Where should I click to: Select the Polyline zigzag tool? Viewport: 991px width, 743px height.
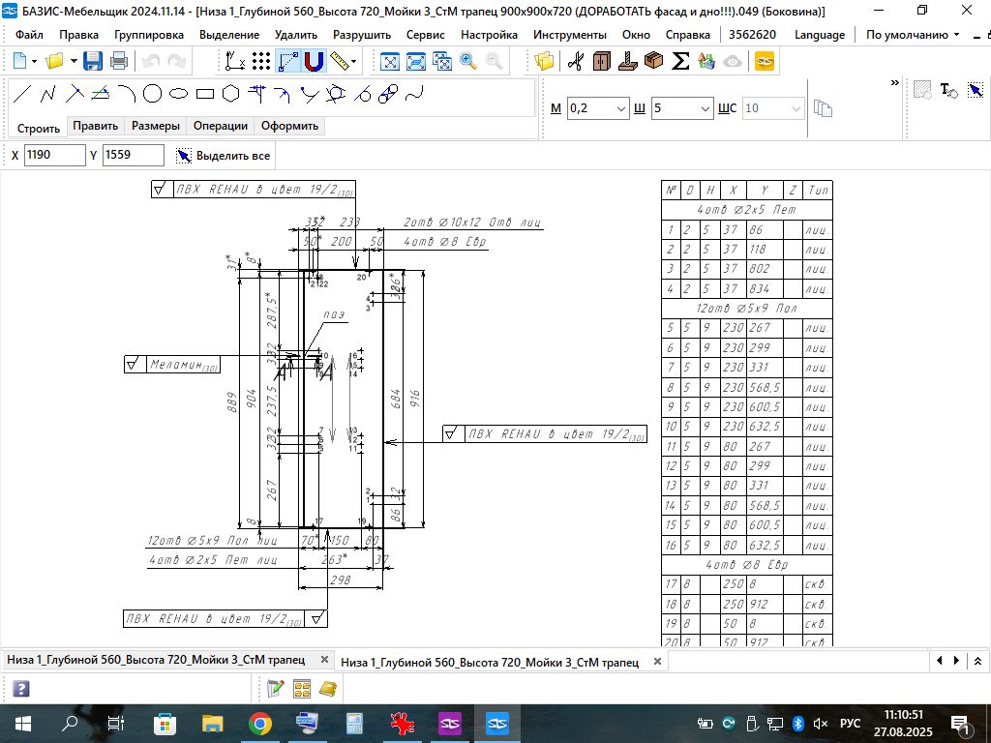click(48, 94)
